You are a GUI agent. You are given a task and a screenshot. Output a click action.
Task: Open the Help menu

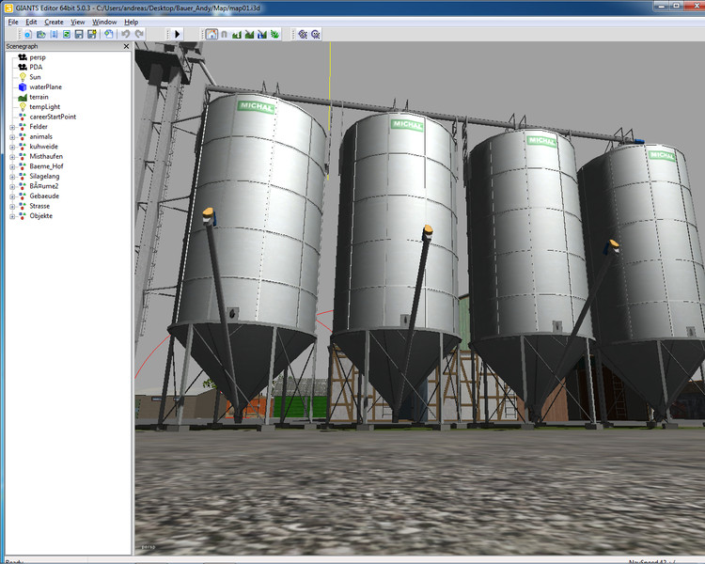pyautogui.click(x=132, y=22)
